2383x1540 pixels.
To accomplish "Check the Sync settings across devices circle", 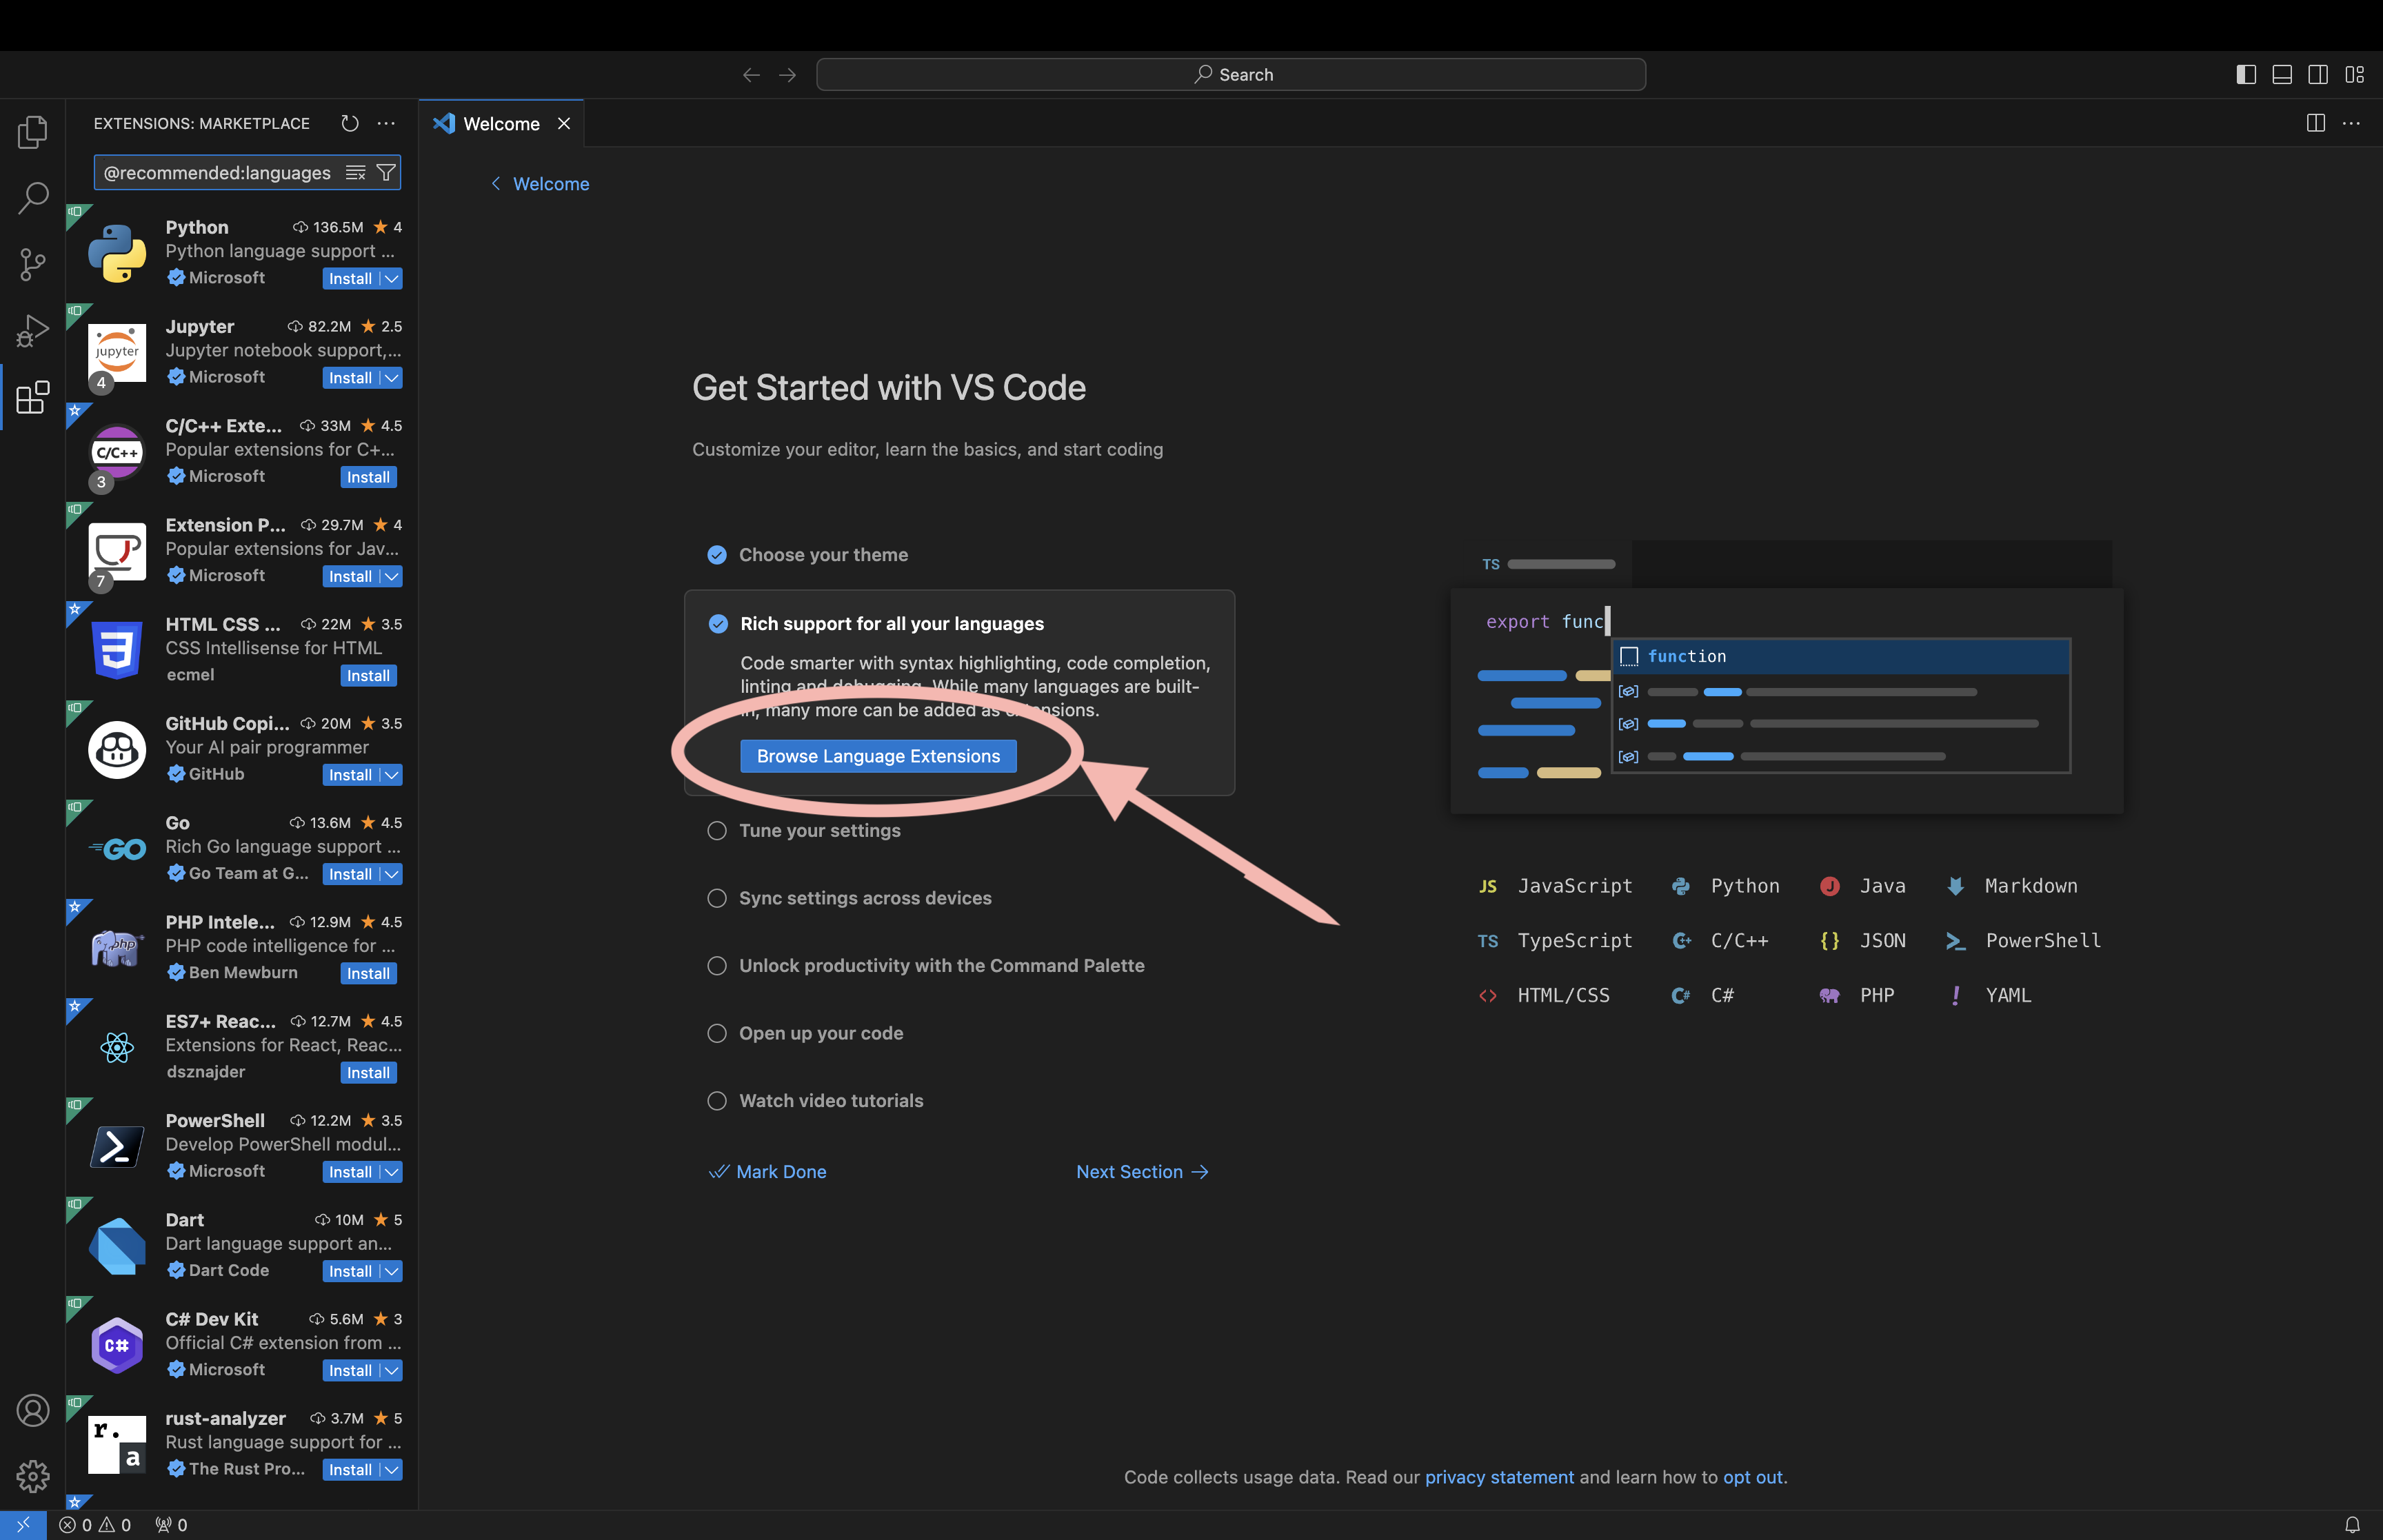I will (x=717, y=898).
